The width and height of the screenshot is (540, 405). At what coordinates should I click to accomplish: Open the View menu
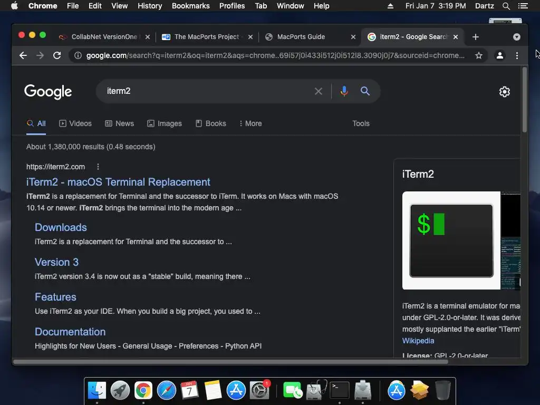120,6
